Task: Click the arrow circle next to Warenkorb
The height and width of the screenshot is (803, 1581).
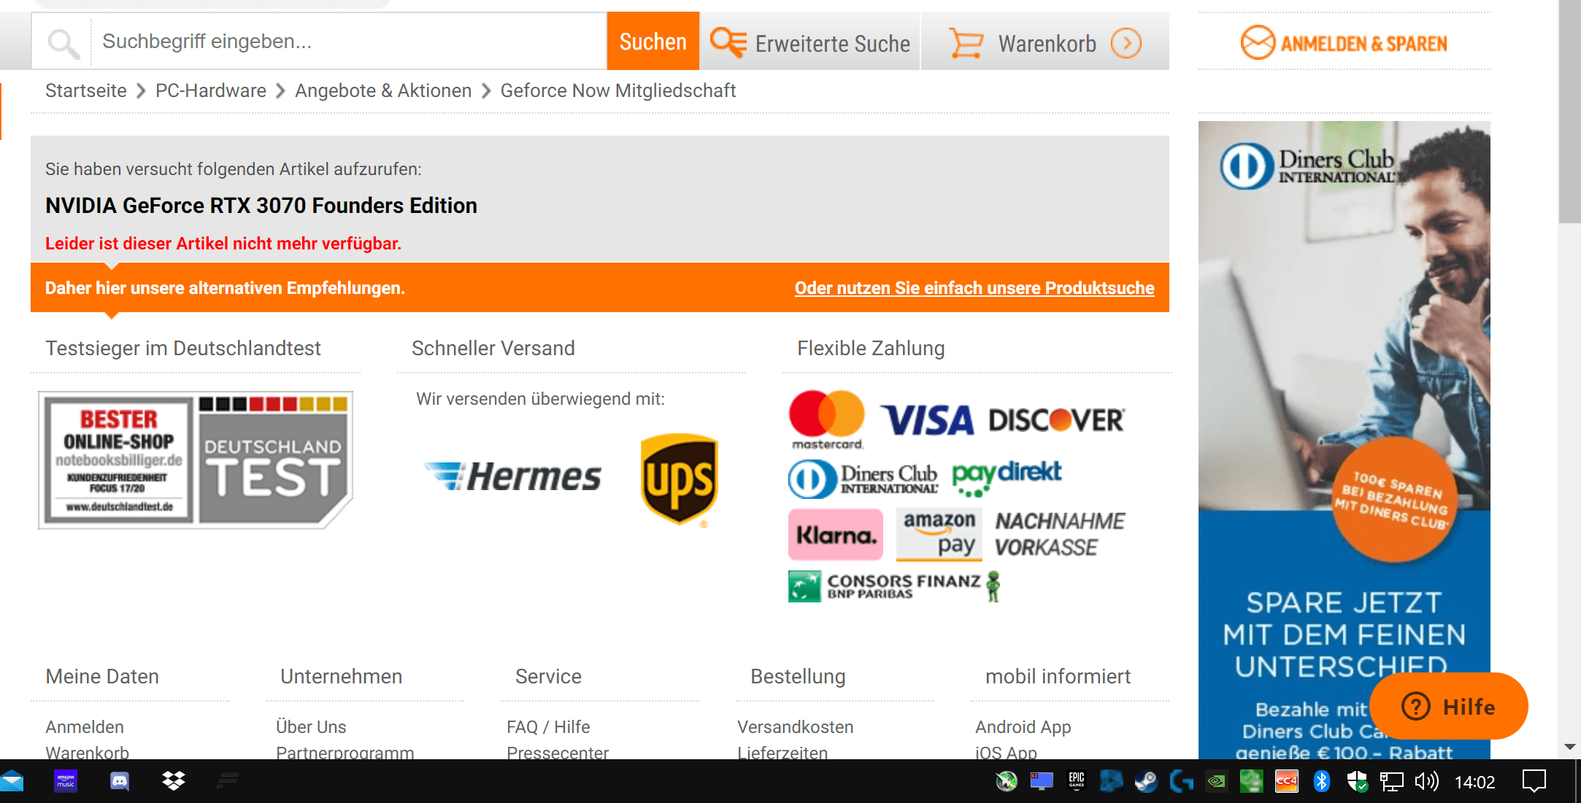Action: point(1126,43)
